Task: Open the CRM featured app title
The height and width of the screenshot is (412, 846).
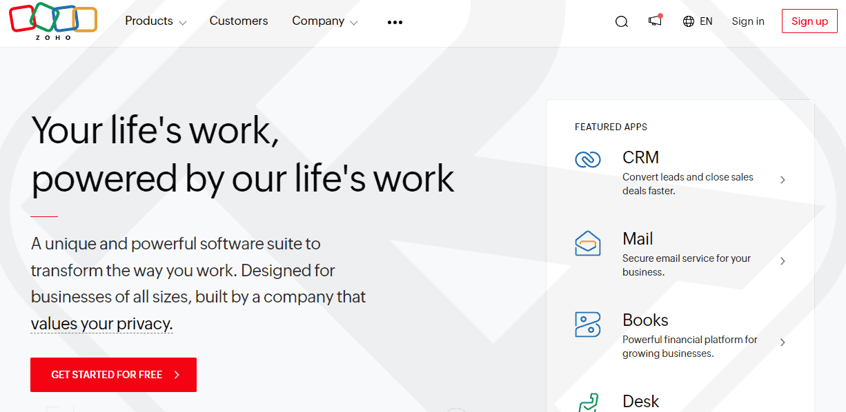Action: click(x=640, y=158)
